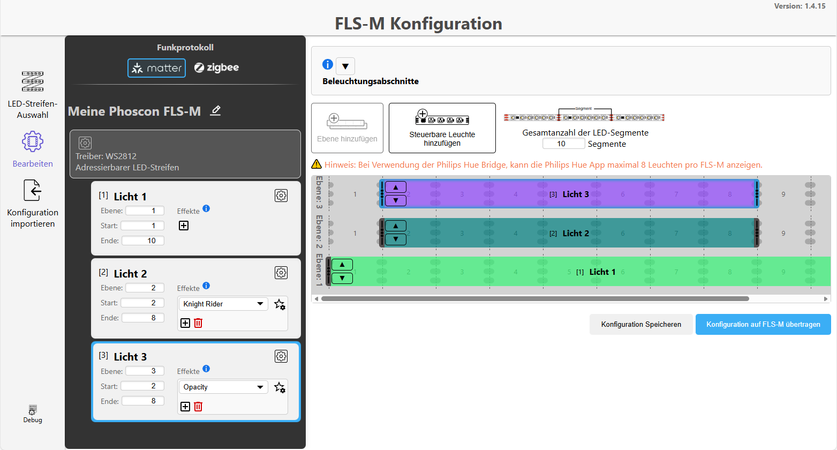
Task: Switch radio protocol to zigbee
Action: tap(216, 67)
